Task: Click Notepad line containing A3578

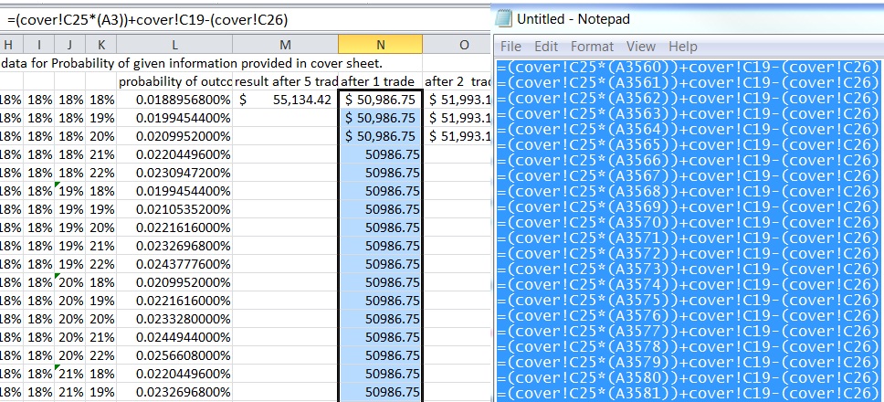Action: pos(689,345)
